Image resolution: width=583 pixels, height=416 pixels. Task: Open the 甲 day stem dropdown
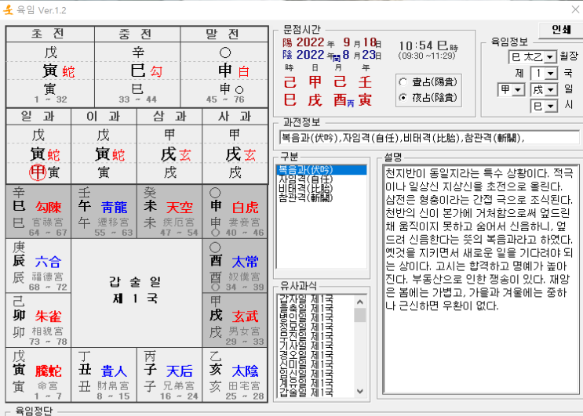(519, 90)
